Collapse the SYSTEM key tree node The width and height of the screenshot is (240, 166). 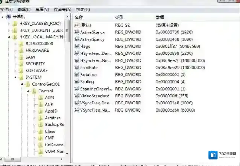(x=15, y=77)
